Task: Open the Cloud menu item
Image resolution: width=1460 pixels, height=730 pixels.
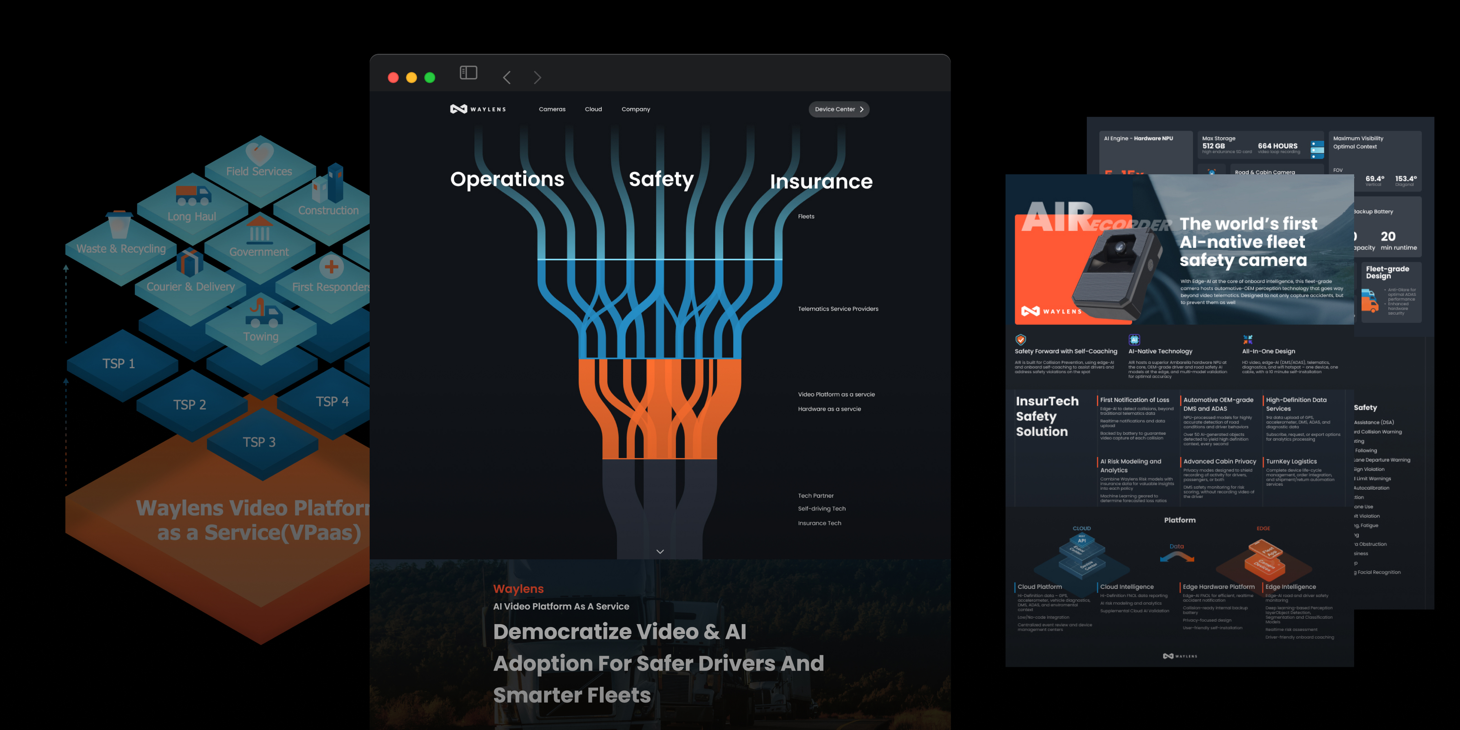Action: click(x=593, y=109)
